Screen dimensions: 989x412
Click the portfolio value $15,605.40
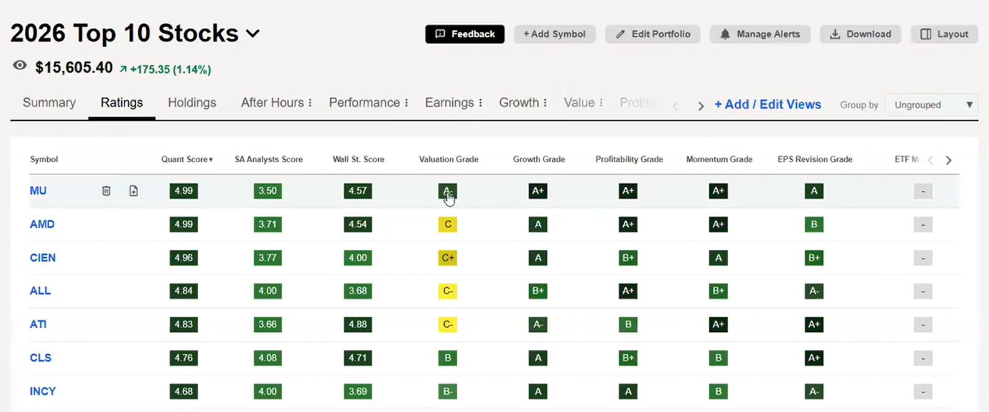(74, 68)
